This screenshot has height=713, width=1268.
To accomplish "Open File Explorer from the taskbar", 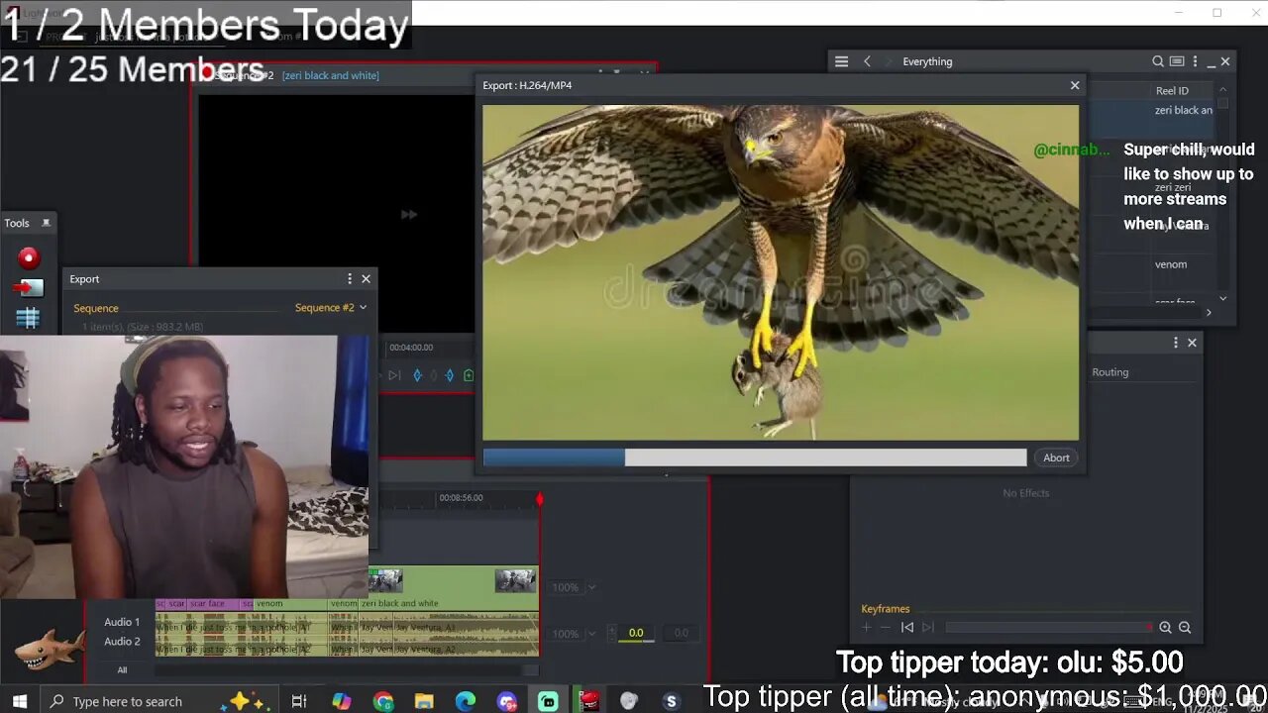I will pos(424,701).
